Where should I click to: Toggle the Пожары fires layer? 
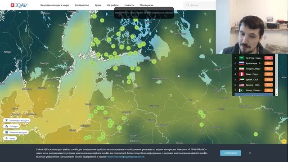click(x=11, y=126)
